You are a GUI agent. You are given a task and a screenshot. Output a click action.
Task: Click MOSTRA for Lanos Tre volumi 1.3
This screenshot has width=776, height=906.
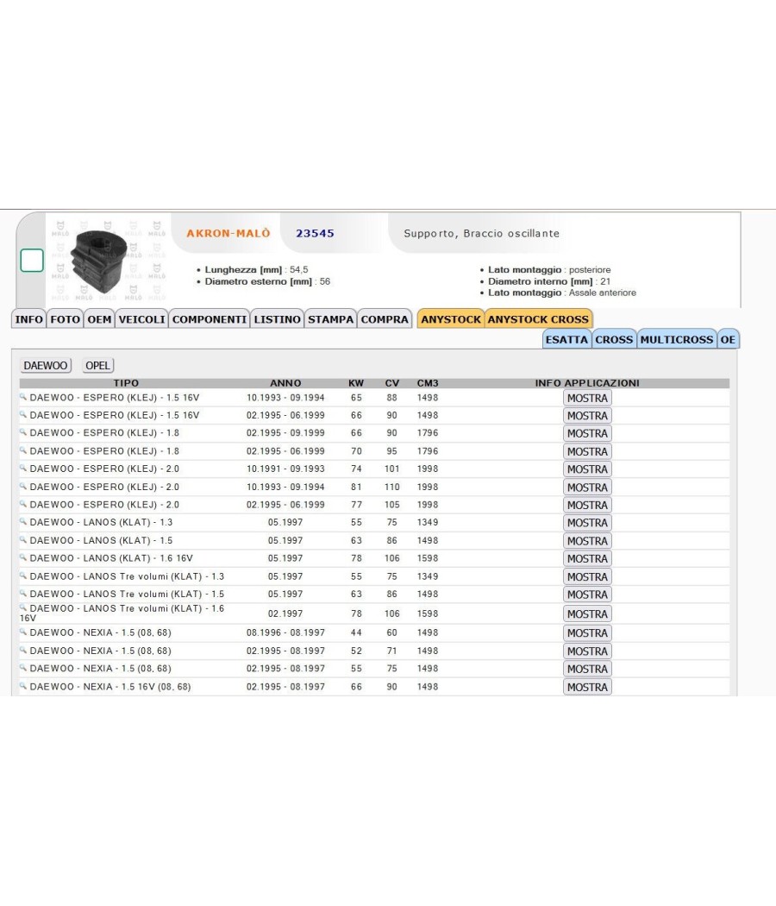coord(587,576)
